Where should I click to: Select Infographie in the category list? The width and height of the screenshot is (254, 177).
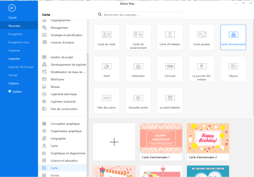pos(58,138)
